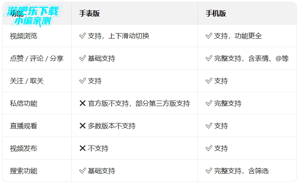Select the 手机版 column header
Image resolution: width=299 pixels, height=185 pixels.
click(x=216, y=14)
